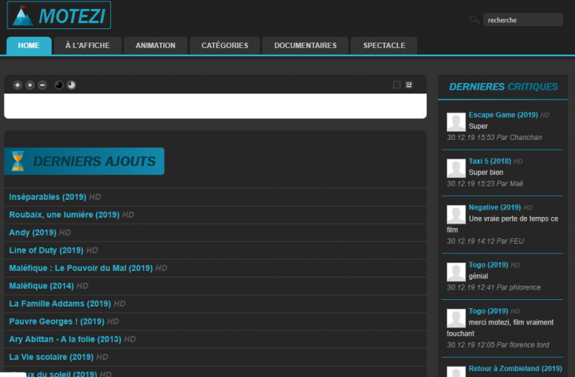
Task: Select the DOCUMENTAIRES tab
Action: (x=305, y=46)
